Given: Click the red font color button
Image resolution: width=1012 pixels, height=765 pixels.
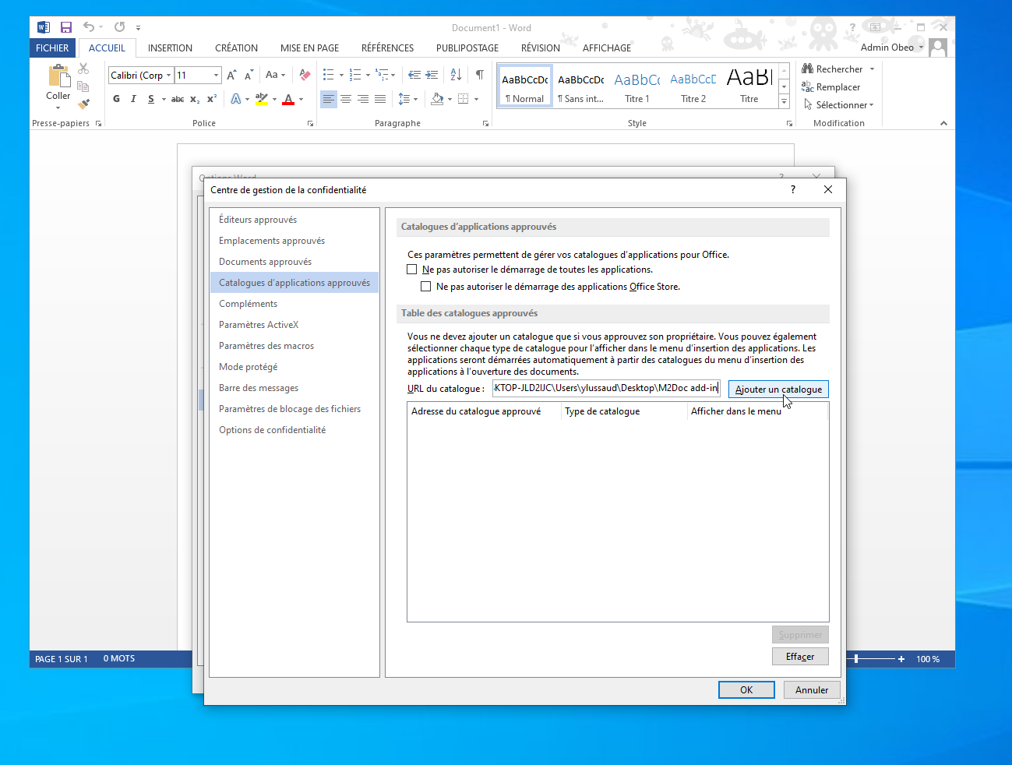Looking at the screenshot, I should pyautogui.click(x=288, y=99).
